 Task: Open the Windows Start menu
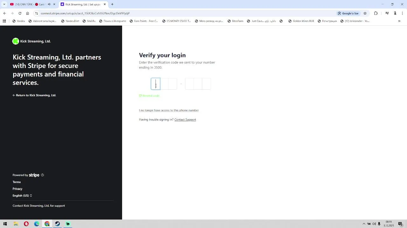click(x=5, y=224)
